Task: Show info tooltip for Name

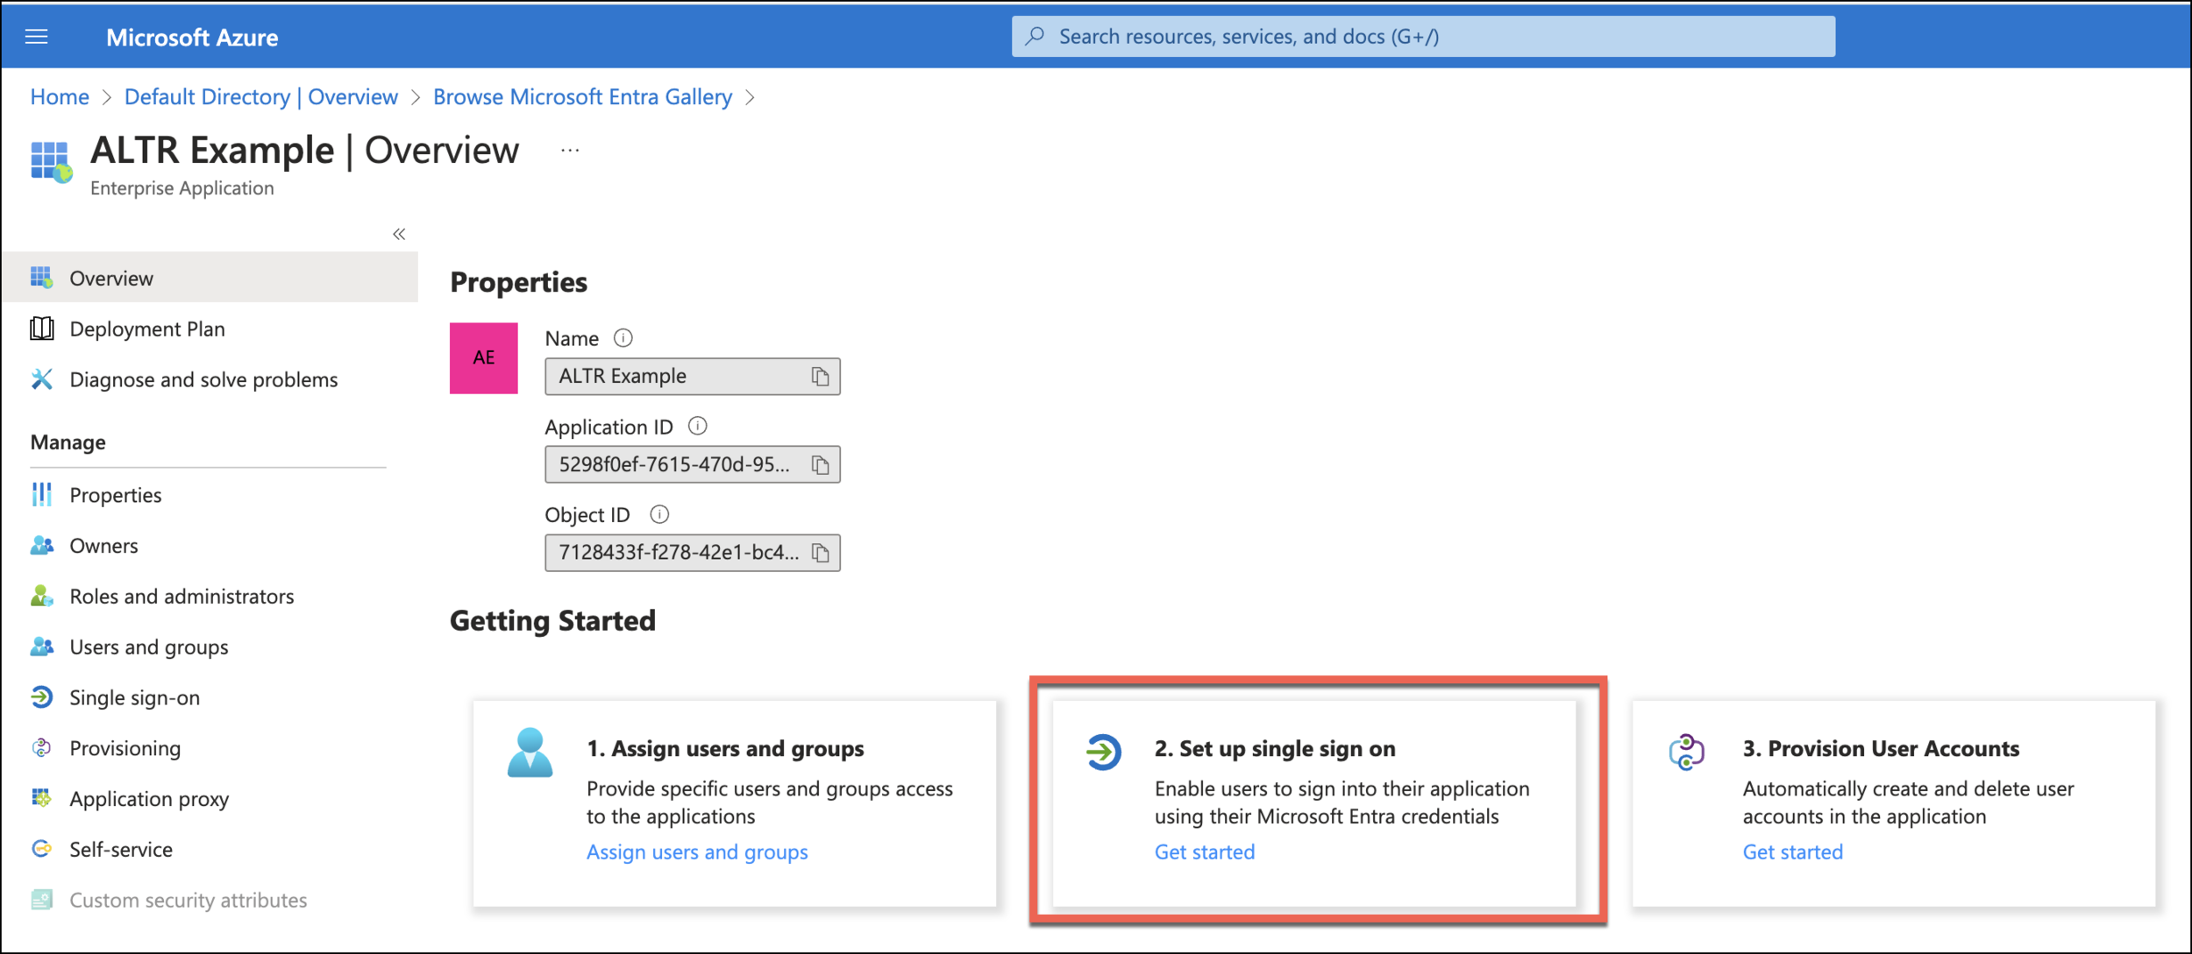Action: 623,338
